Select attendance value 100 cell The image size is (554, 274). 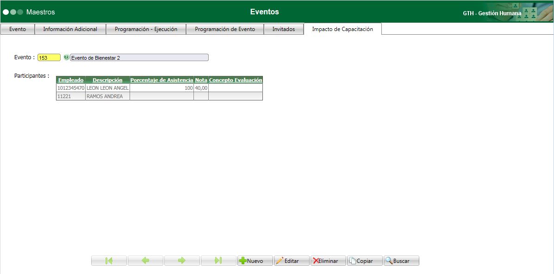tap(162, 88)
